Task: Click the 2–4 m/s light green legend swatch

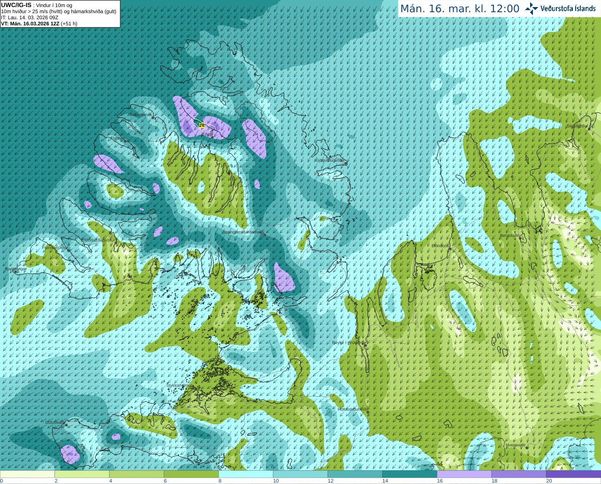Action: pyautogui.click(x=82, y=474)
